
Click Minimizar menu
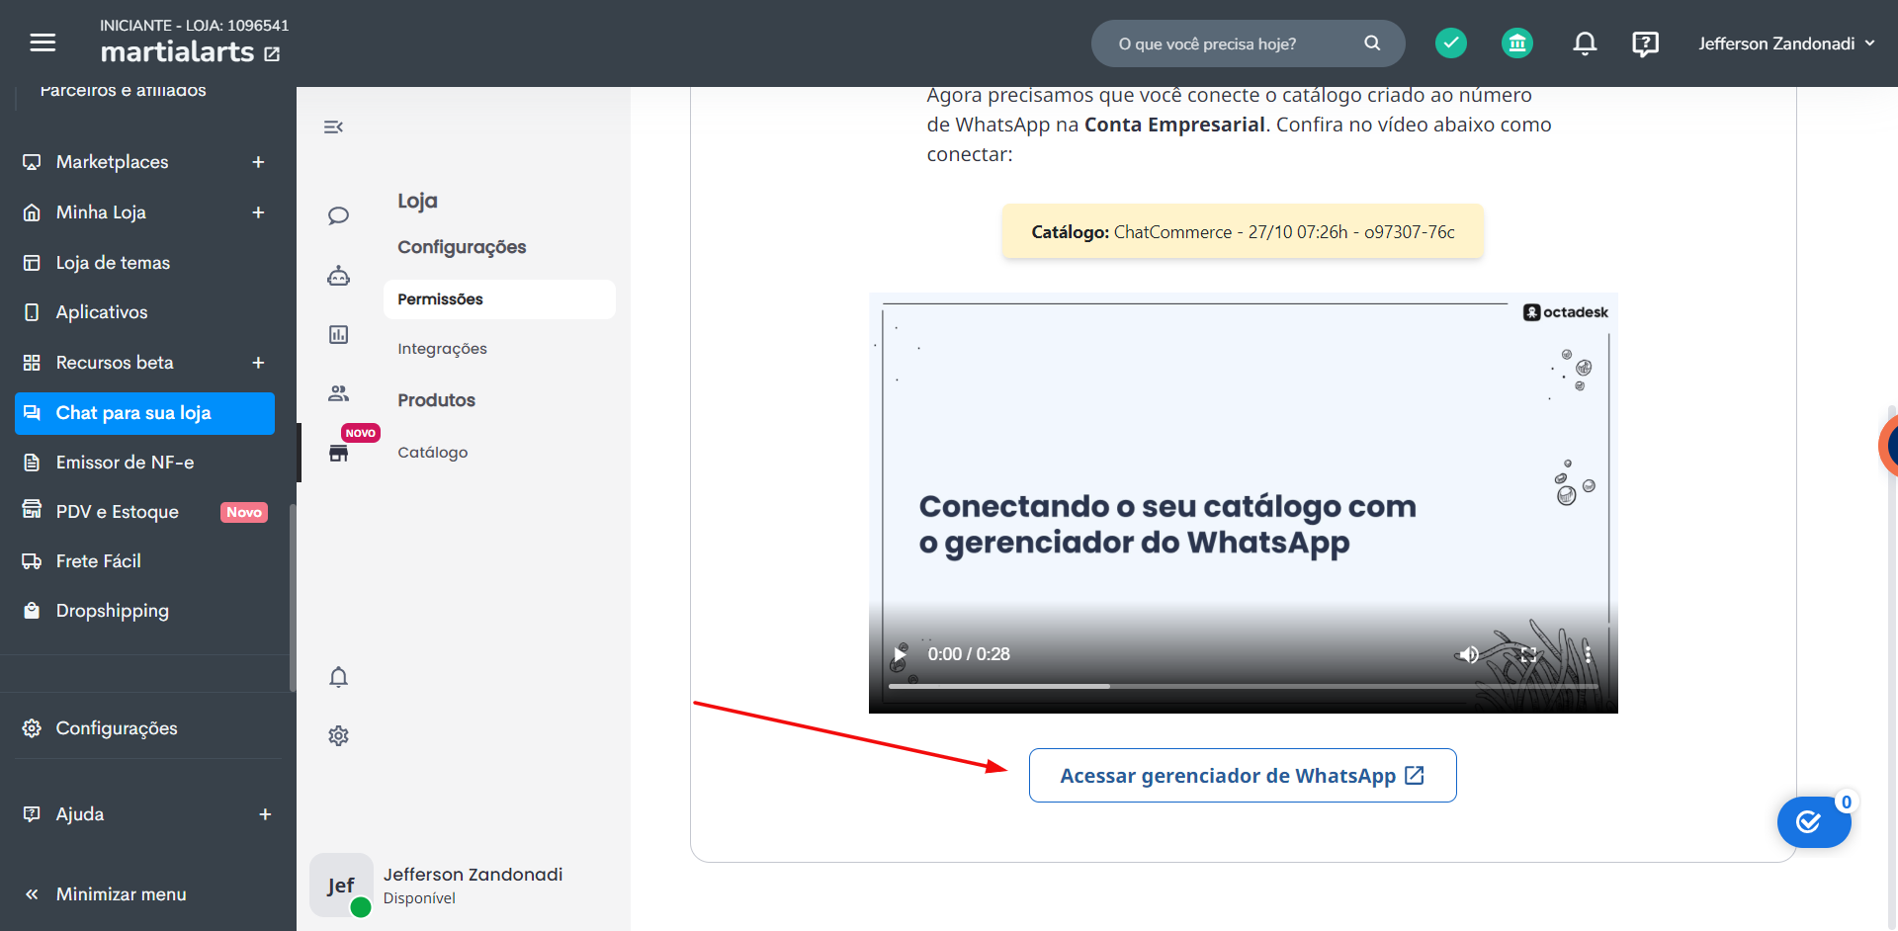[105, 894]
